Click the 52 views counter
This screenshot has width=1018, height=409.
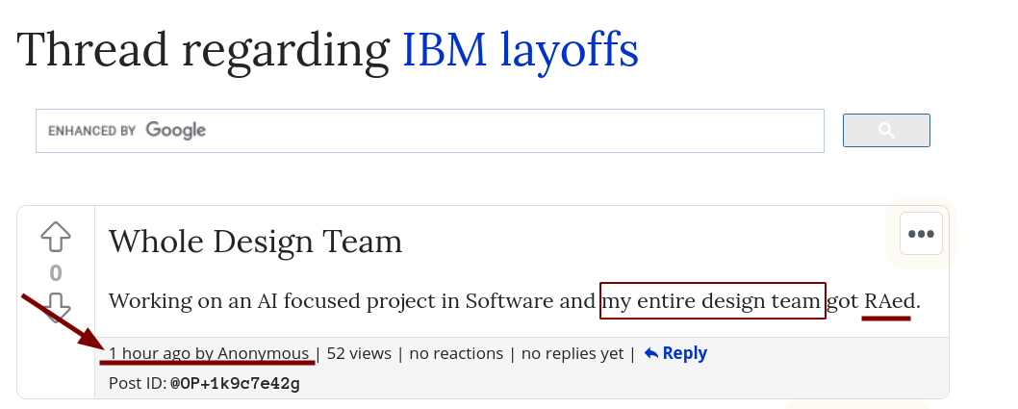point(359,353)
